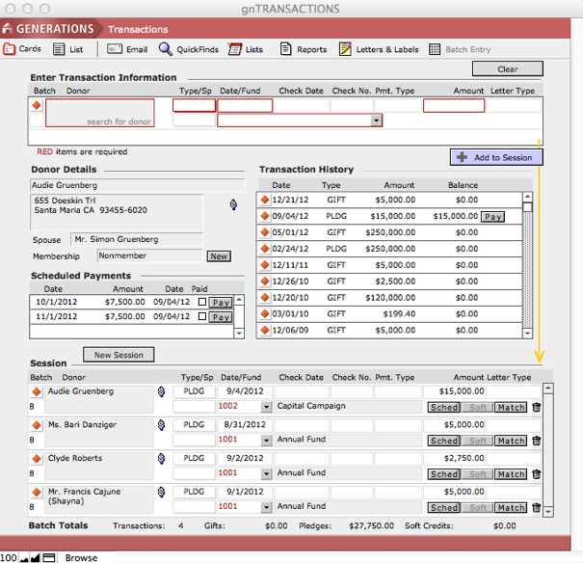Click the search for donor field
The width and height of the screenshot is (583, 563).
100,113
